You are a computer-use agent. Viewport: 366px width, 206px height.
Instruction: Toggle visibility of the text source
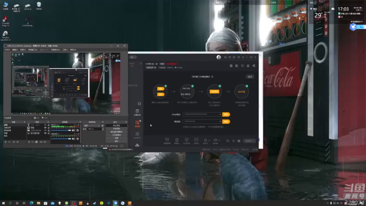45,125
